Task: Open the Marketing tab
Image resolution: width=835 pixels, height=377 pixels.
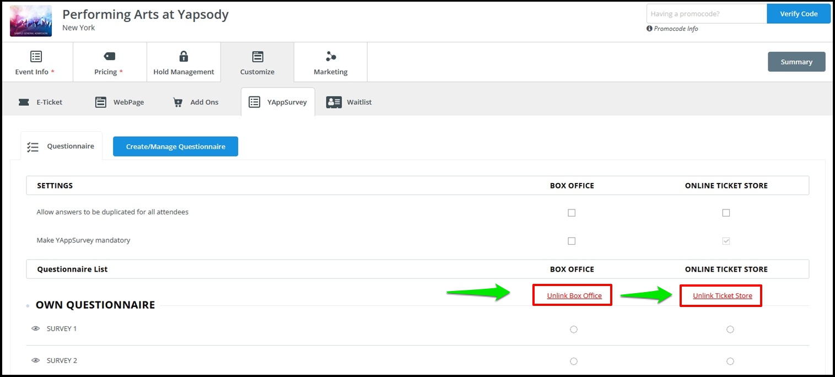Action: click(331, 62)
